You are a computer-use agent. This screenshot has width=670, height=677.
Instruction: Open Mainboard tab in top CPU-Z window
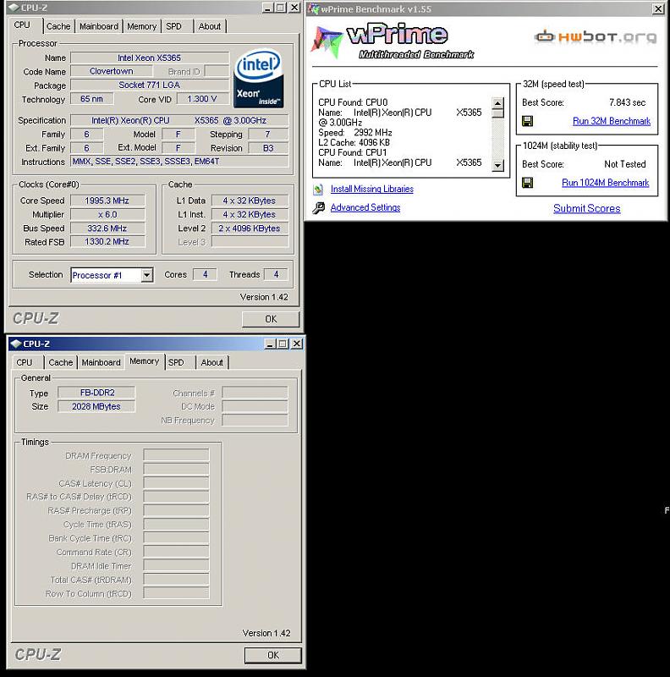tap(99, 26)
